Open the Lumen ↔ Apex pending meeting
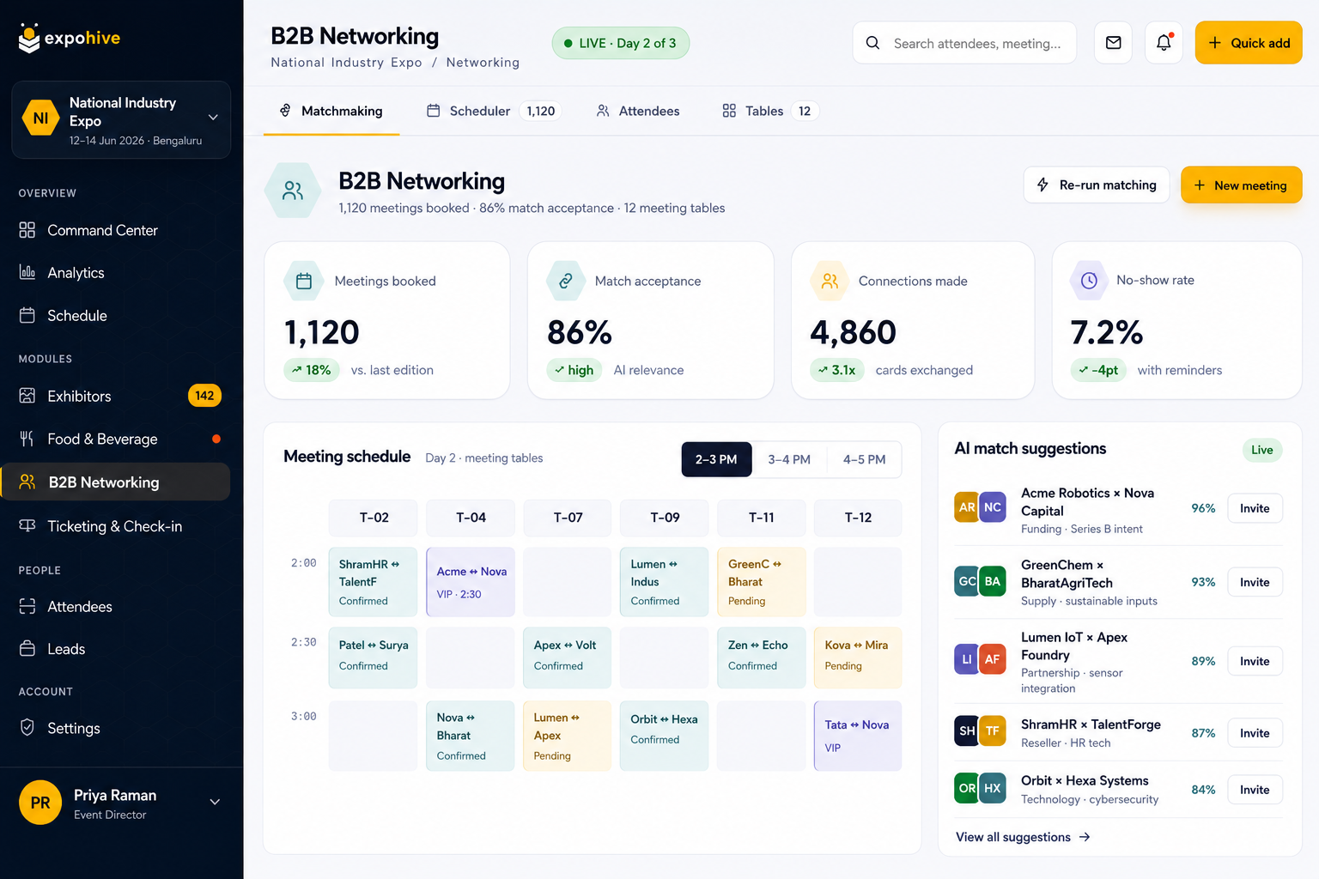 pos(567,736)
